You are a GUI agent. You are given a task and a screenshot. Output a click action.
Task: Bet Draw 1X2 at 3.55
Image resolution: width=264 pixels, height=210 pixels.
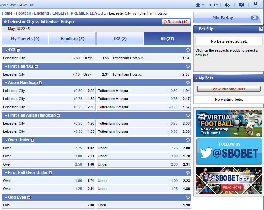click(x=96, y=58)
